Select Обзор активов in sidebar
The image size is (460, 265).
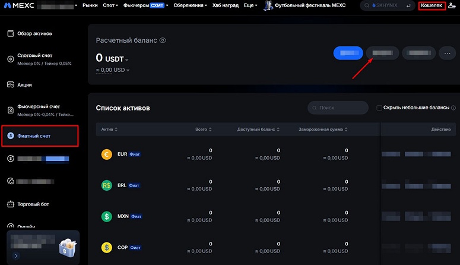click(x=34, y=33)
